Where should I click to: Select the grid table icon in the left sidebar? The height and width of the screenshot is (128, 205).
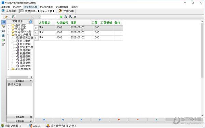click(3, 31)
